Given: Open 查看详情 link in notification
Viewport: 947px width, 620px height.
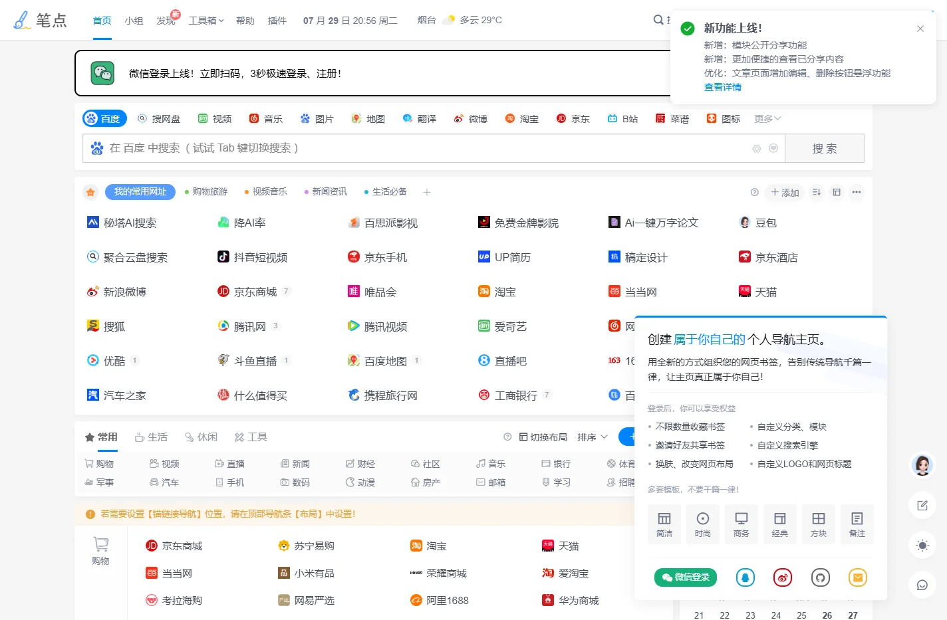Looking at the screenshot, I should click(x=723, y=87).
